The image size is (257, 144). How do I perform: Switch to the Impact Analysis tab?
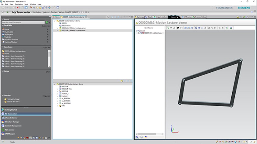click(160, 17)
